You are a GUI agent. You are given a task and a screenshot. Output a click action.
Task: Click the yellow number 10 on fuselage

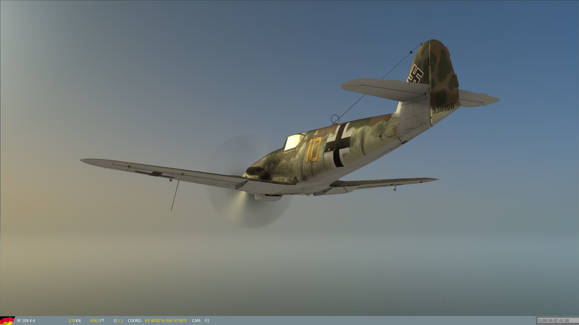coord(313,149)
